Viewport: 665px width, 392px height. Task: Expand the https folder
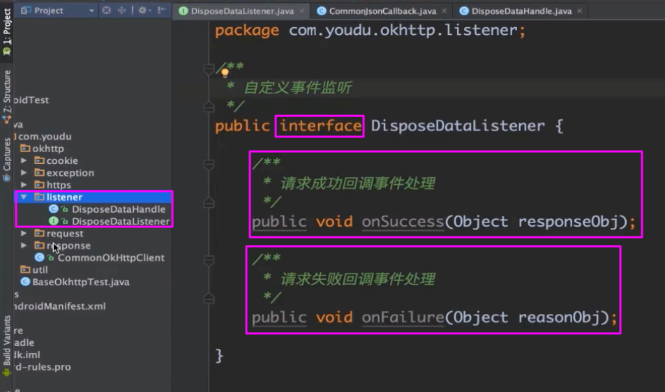[24, 185]
